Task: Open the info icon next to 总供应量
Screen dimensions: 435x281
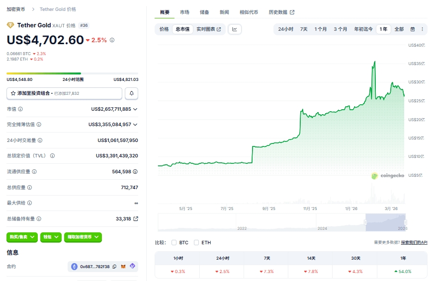Action: tap(29, 187)
